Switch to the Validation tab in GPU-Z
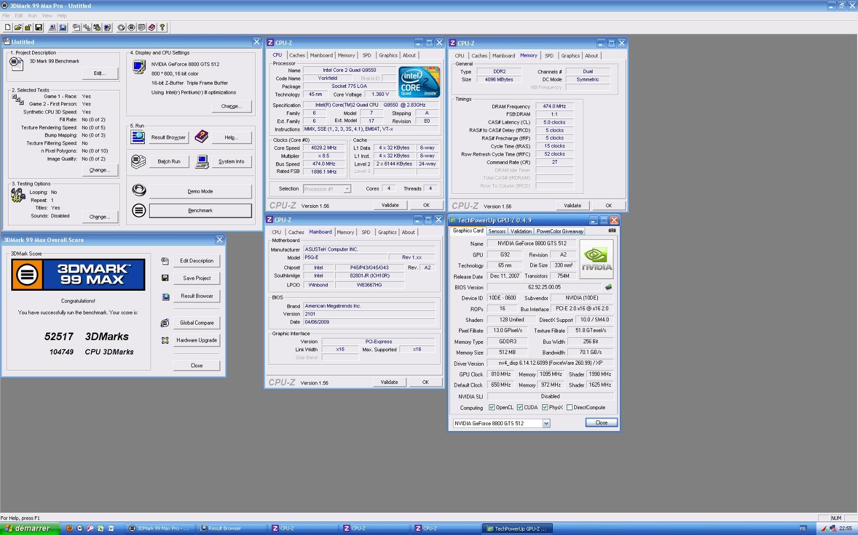The height and width of the screenshot is (535, 858). click(x=521, y=231)
